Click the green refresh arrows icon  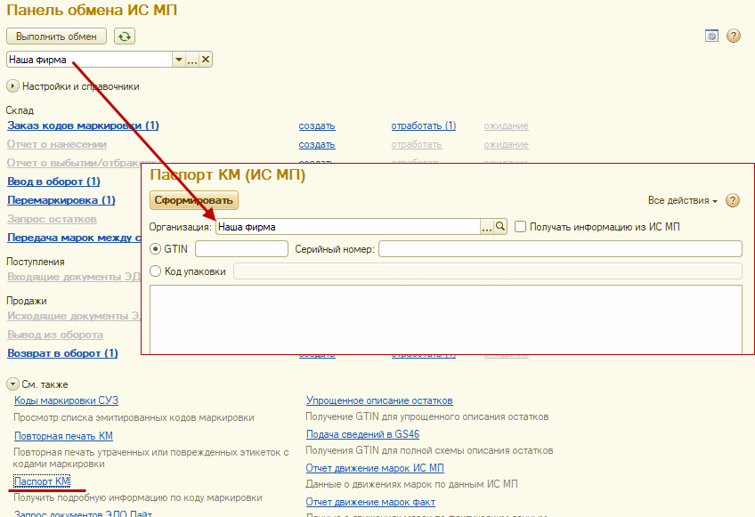126,36
